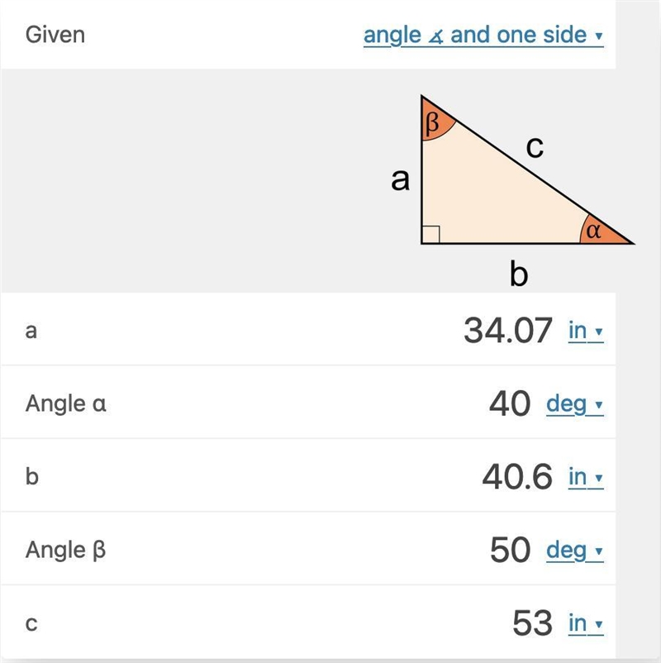Change unit dropdown for side a
The width and height of the screenshot is (661, 663).
(x=586, y=331)
